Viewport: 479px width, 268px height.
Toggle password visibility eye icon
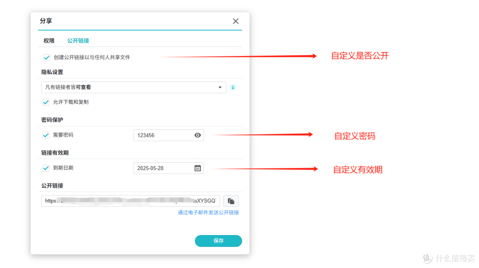[x=198, y=135]
